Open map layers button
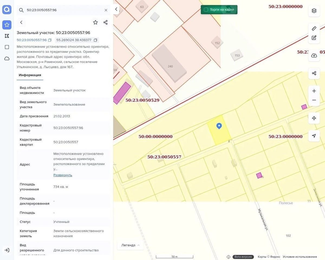 [314, 11]
